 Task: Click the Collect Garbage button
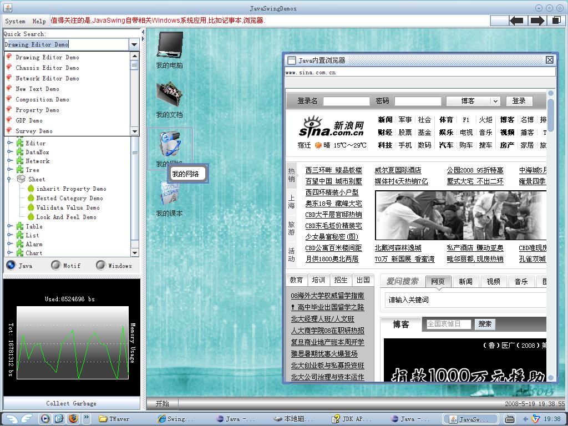72,403
